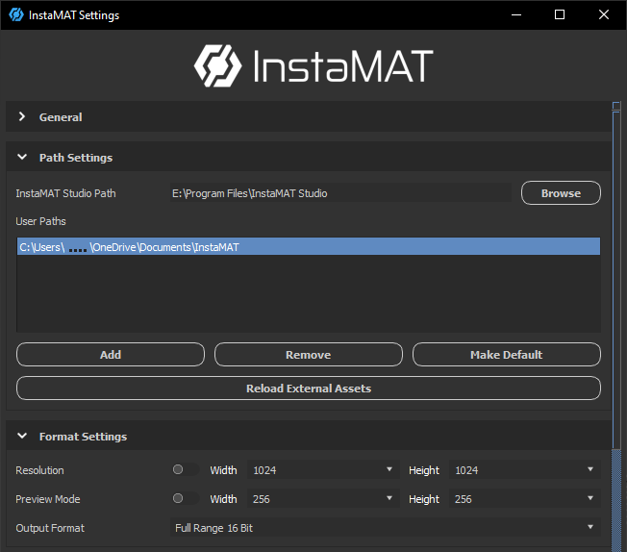
Task: Reload External Assets
Action: (309, 388)
